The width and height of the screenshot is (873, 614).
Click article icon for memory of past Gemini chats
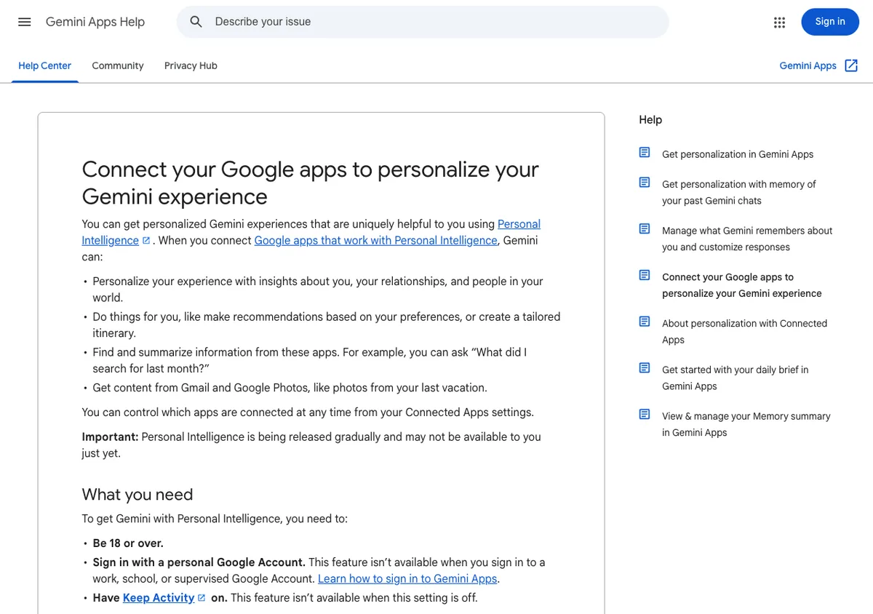click(645, 183)
